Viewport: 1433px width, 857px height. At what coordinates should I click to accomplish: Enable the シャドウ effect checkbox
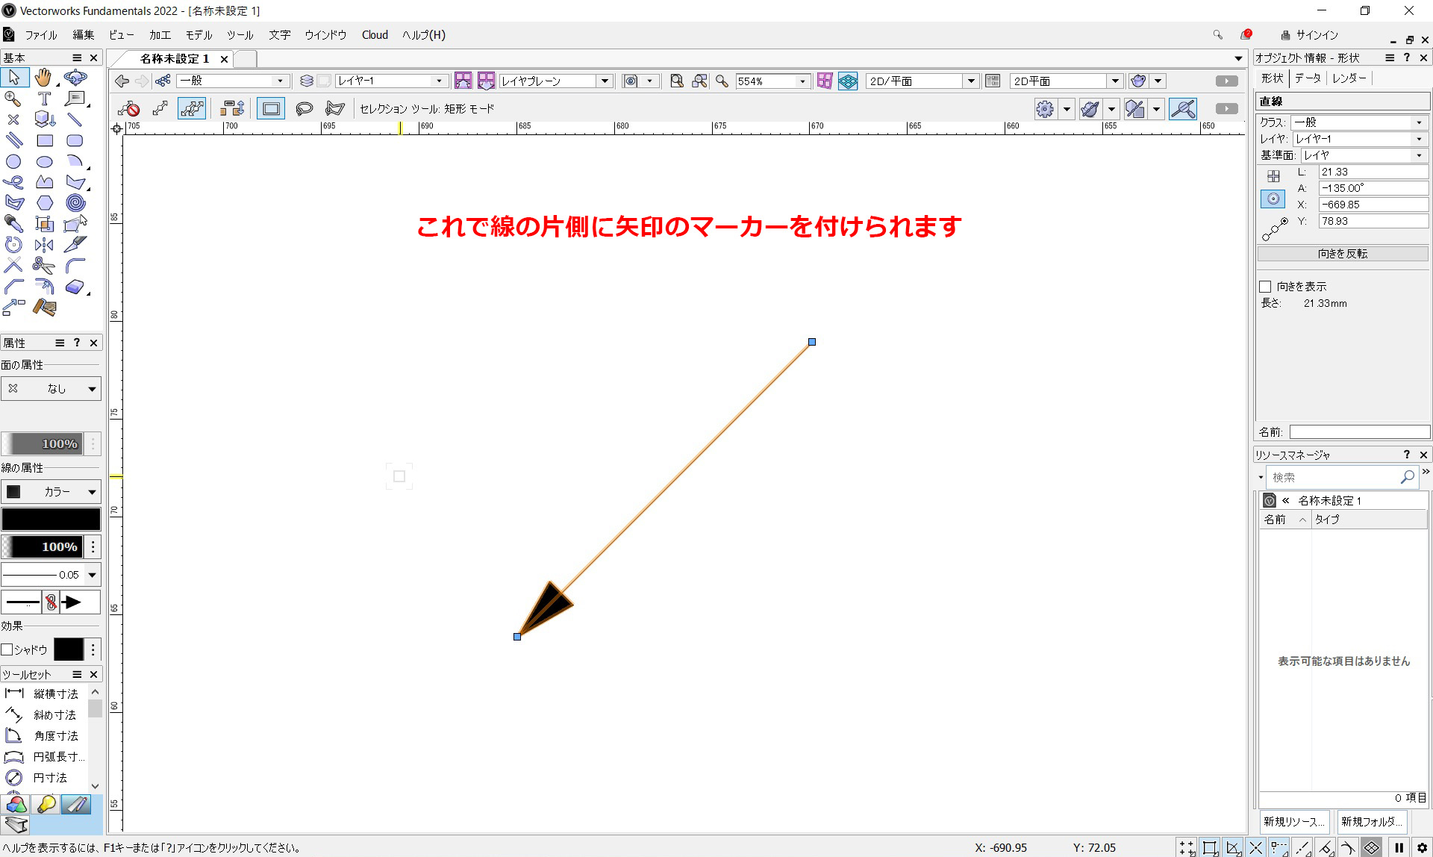click(7, 649)
